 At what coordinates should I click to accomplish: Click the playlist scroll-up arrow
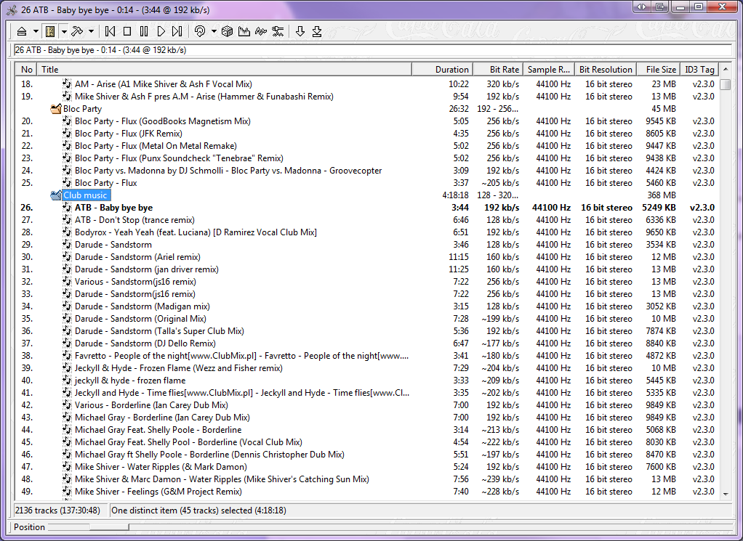(726, 70)
